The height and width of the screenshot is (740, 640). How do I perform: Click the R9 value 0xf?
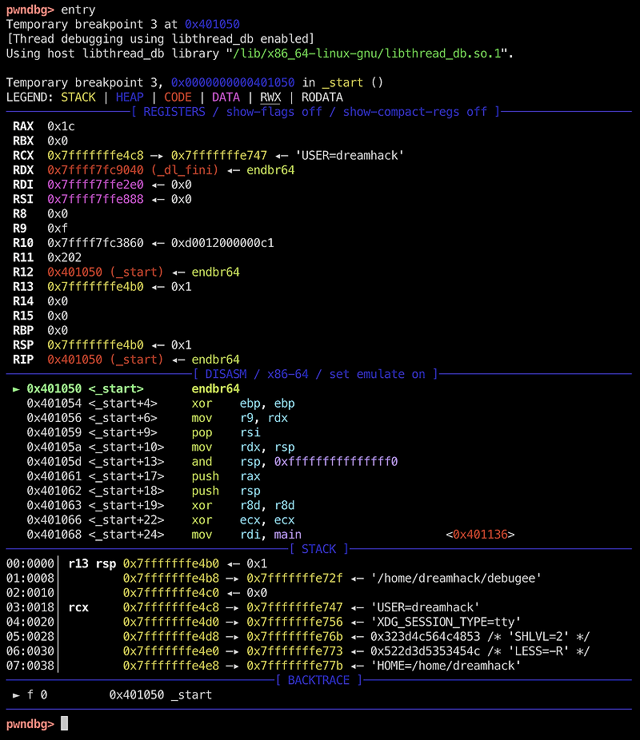click(x=58, y=229)
